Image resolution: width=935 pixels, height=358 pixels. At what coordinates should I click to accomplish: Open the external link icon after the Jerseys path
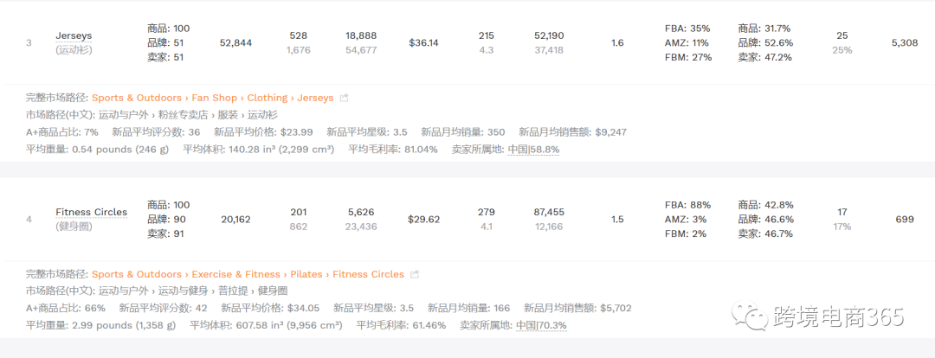click(x=344, y=99)
